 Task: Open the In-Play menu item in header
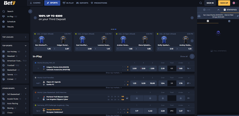tap(68, 3)
